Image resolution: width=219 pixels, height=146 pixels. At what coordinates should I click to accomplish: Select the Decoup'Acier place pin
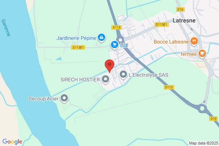(x=64, y=98)
